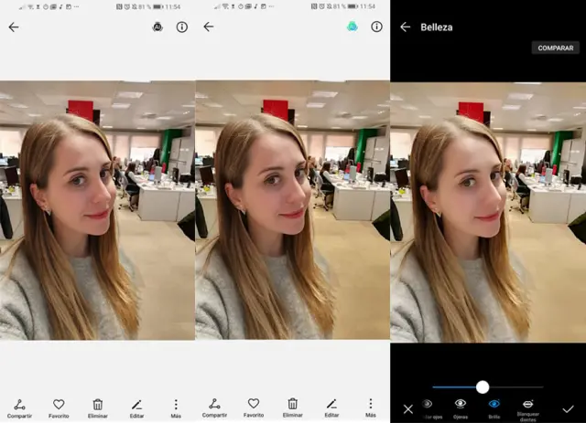Select the Blanquear dientes option
Image resolution: width=586 pixels, height=423 pixels.
527,407
